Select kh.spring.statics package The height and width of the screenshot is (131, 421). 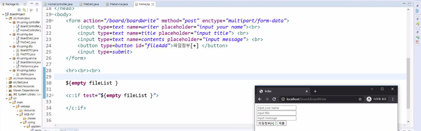point(24,70)
